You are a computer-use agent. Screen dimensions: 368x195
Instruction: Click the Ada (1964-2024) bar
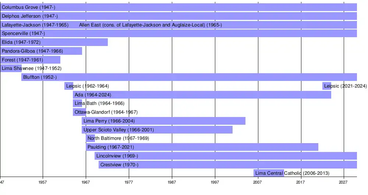point(202,95)
